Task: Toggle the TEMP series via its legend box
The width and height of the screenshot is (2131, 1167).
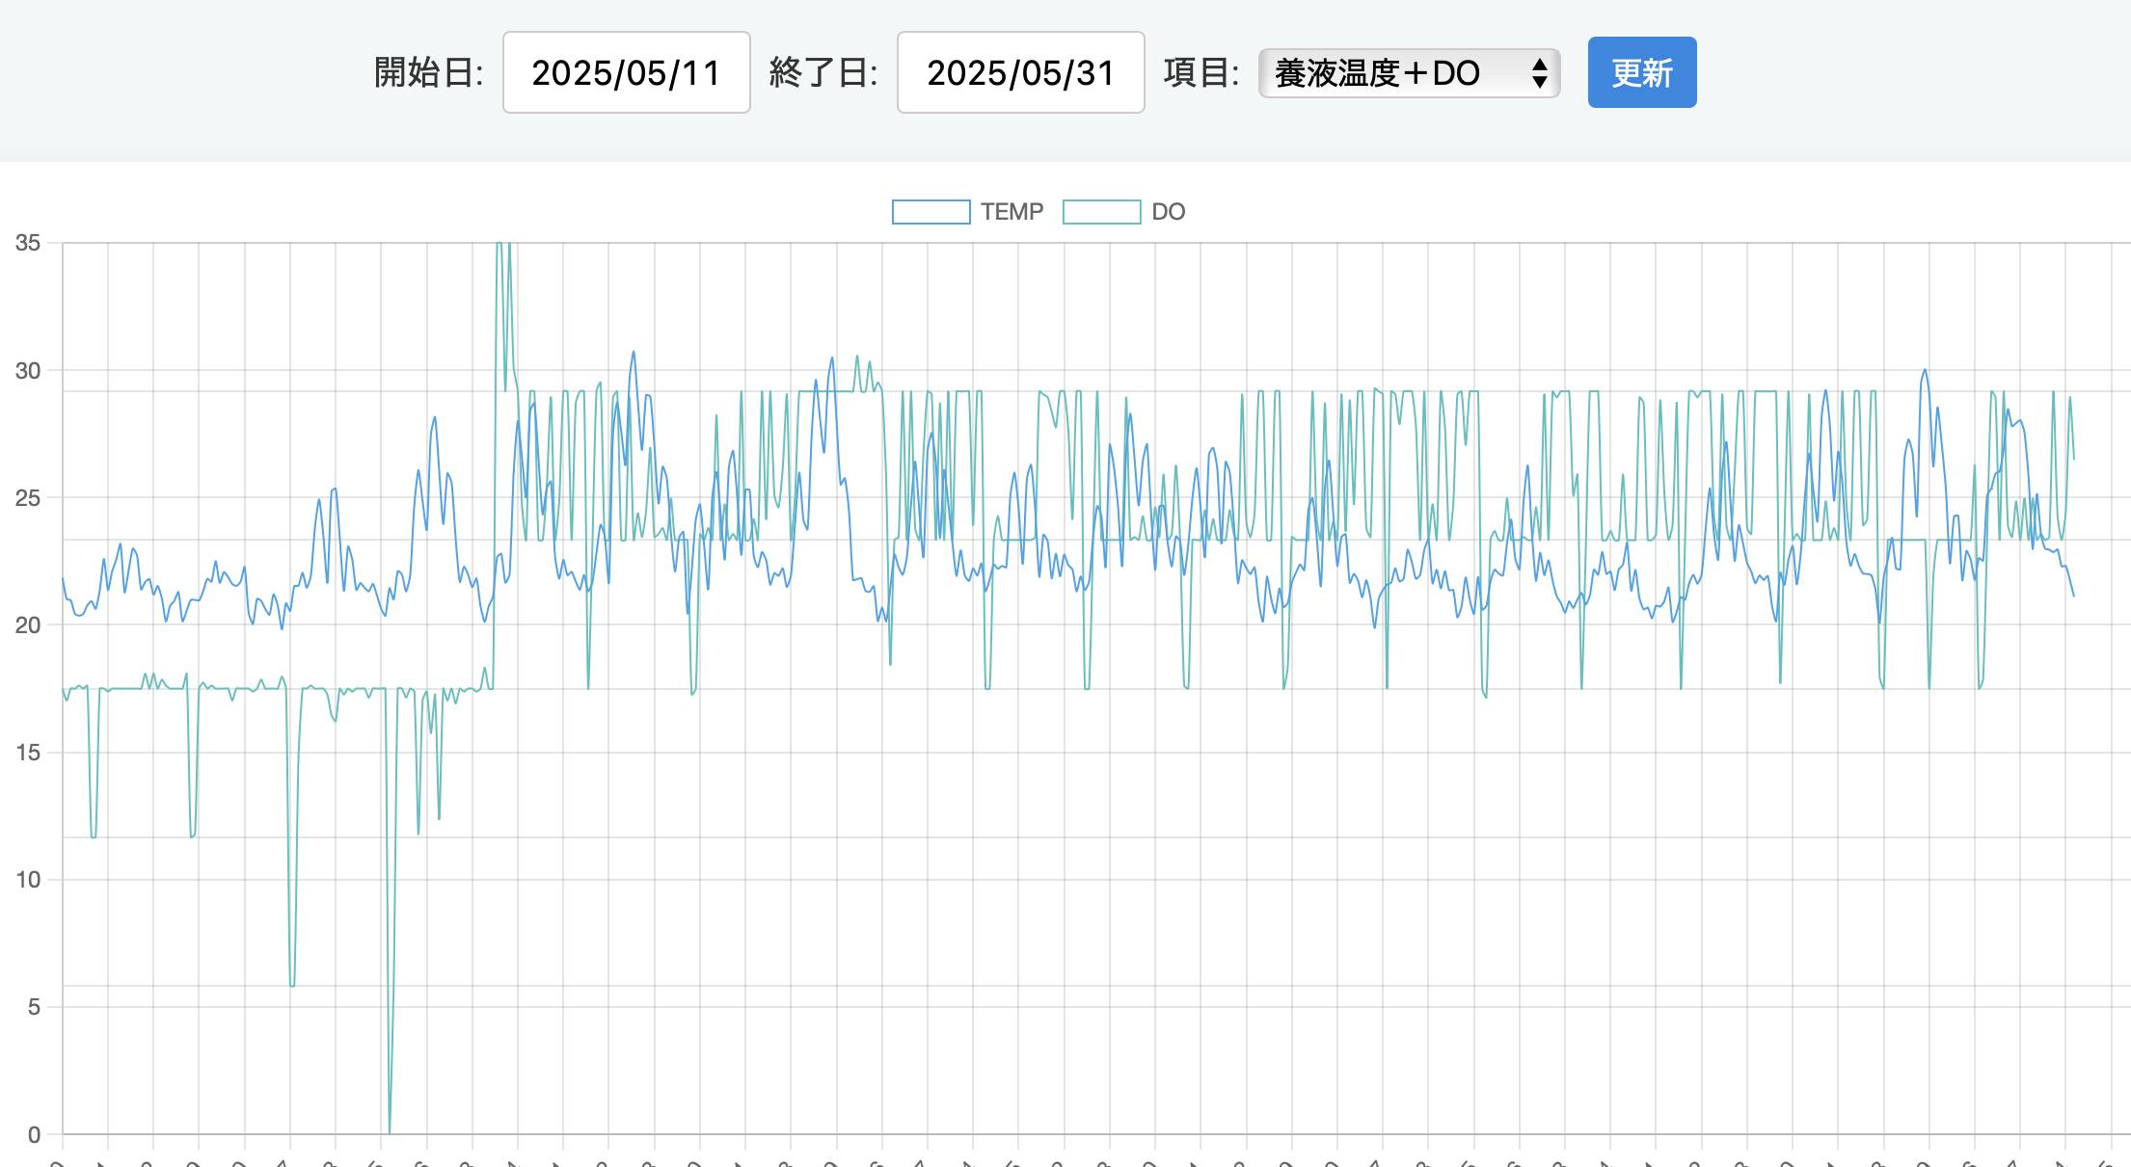Action: point(931,212)
